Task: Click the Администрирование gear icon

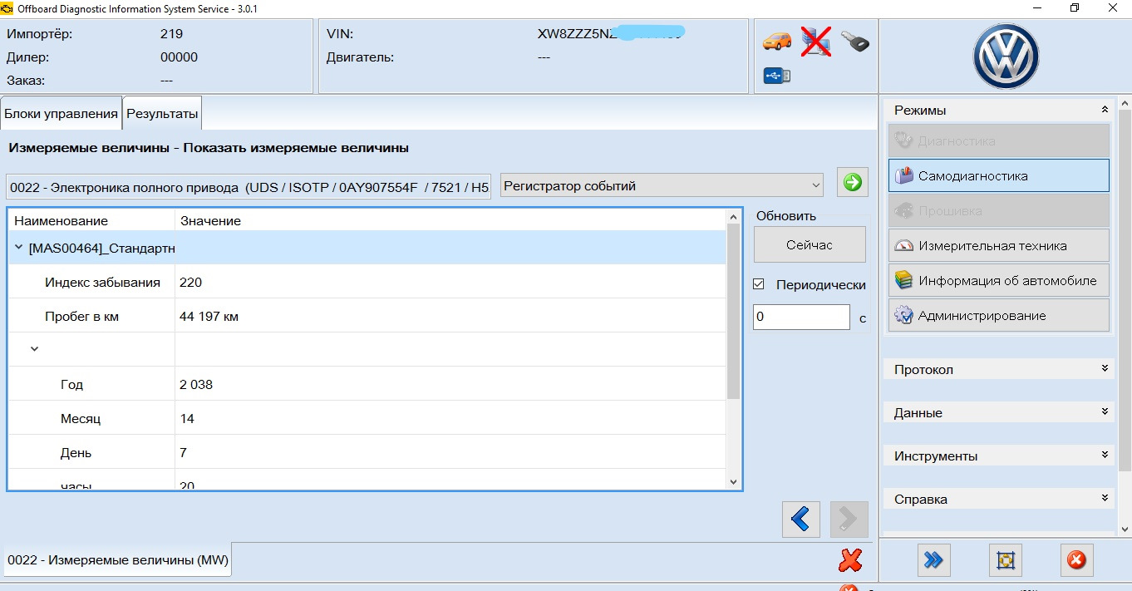Action: pyautogui.click(x=903, y=315)
